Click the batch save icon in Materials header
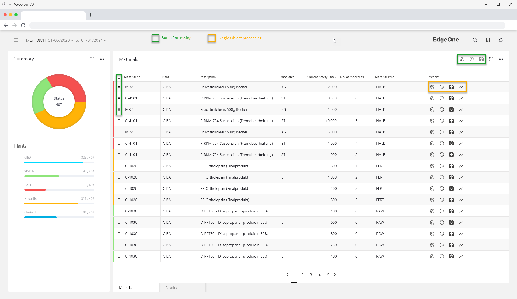Viewport: 517px width, 299px height. click(x=481, y=59)
